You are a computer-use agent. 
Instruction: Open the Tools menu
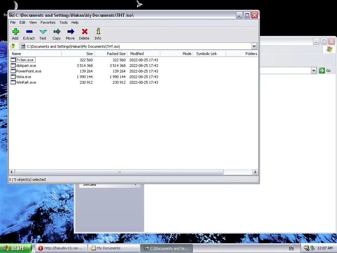[64, 22]
